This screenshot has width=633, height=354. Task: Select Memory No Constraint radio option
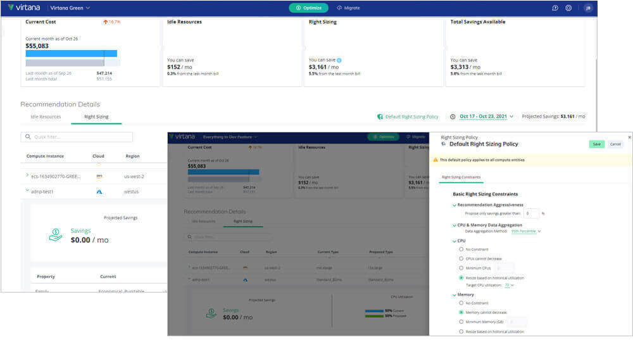pyautogui.click(x=461, y=303)
